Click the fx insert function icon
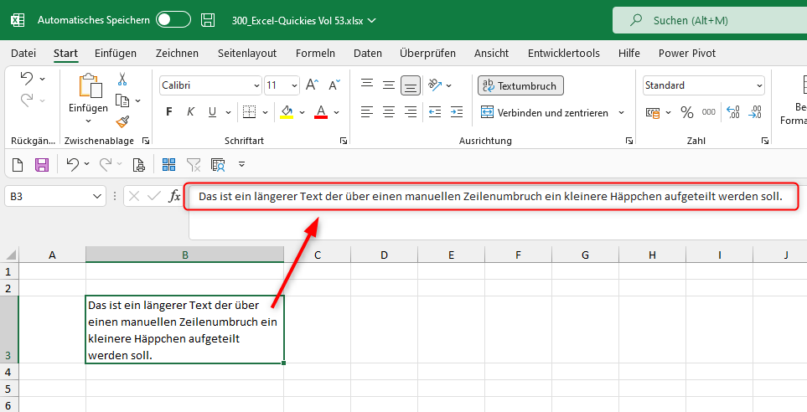This screenshot has width=807, height=412. coord(175,196)
